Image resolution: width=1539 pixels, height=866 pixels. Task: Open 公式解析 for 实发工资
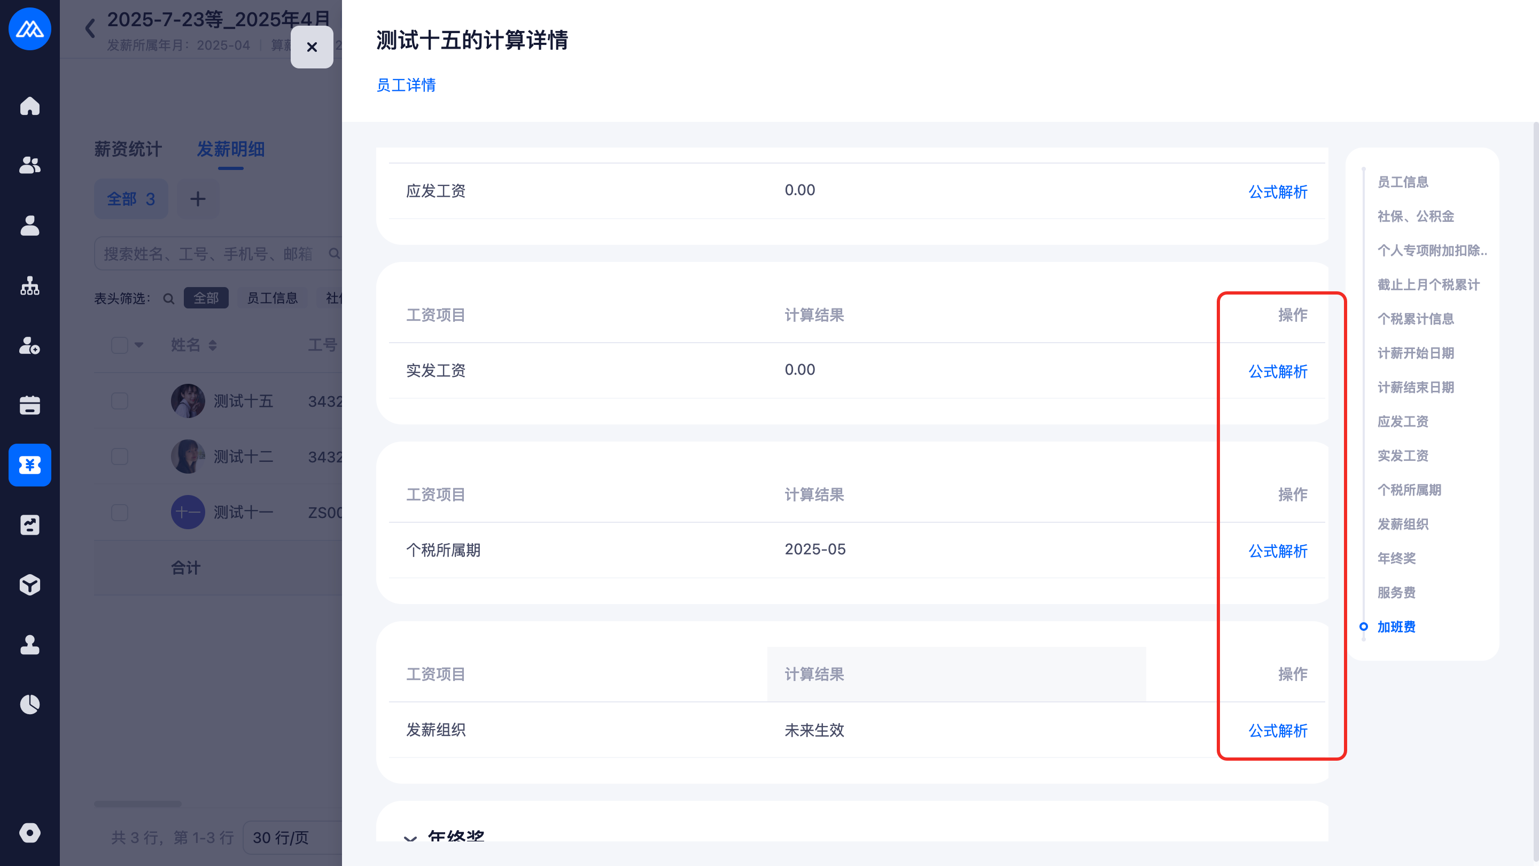[x=1278, y=371]
